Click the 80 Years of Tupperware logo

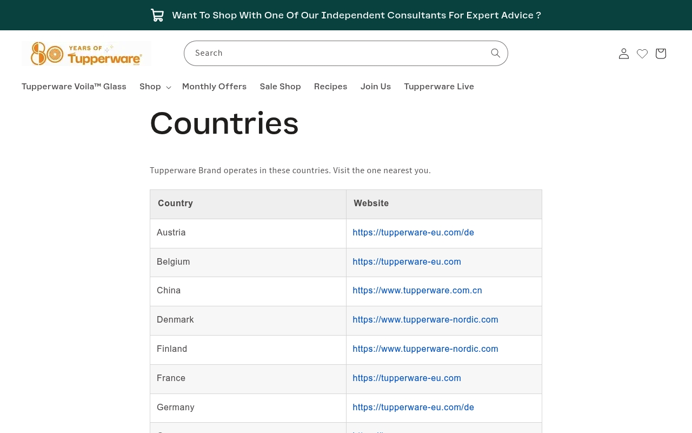click(x=86, y=54)
